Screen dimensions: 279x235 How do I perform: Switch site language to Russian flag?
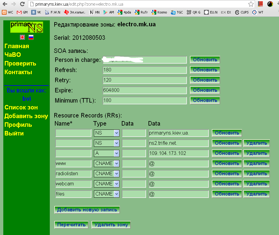pos(31,37)
